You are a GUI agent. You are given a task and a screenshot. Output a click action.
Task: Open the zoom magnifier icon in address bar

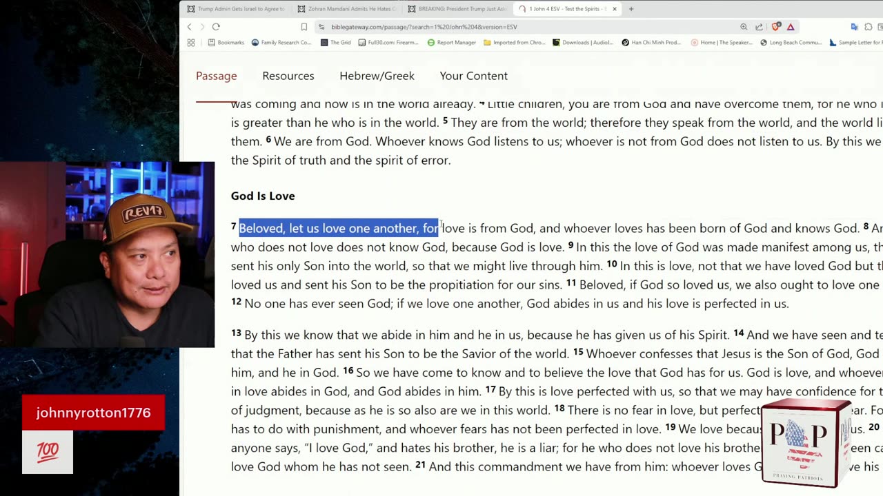click(744, 27)
